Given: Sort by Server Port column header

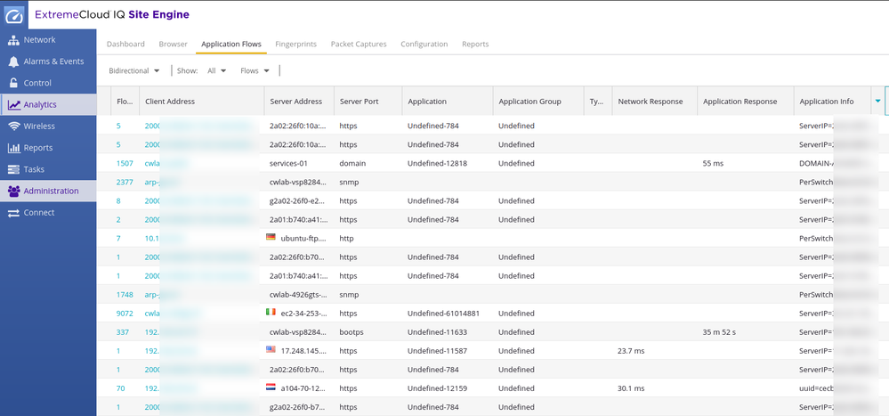Looking at the screenshot, I should coord(360,102).
